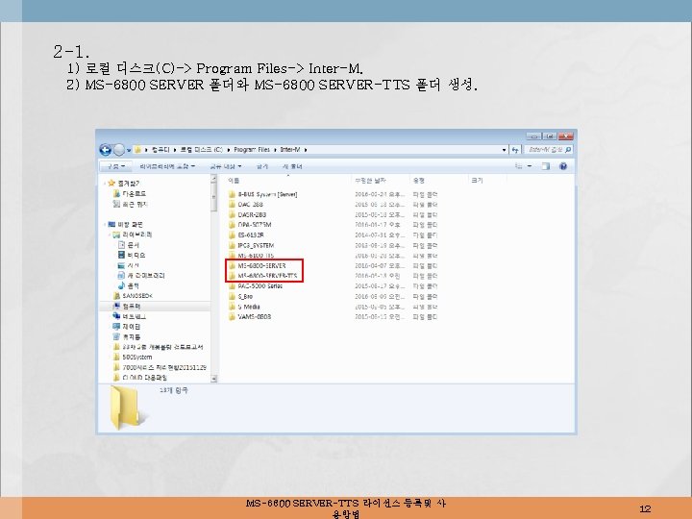Image resolution: width=692 pixels, height=519 pixels.
Task: Select the 500System folder in navigation tree
Action: pyautogui.click(x=137, y=357)
